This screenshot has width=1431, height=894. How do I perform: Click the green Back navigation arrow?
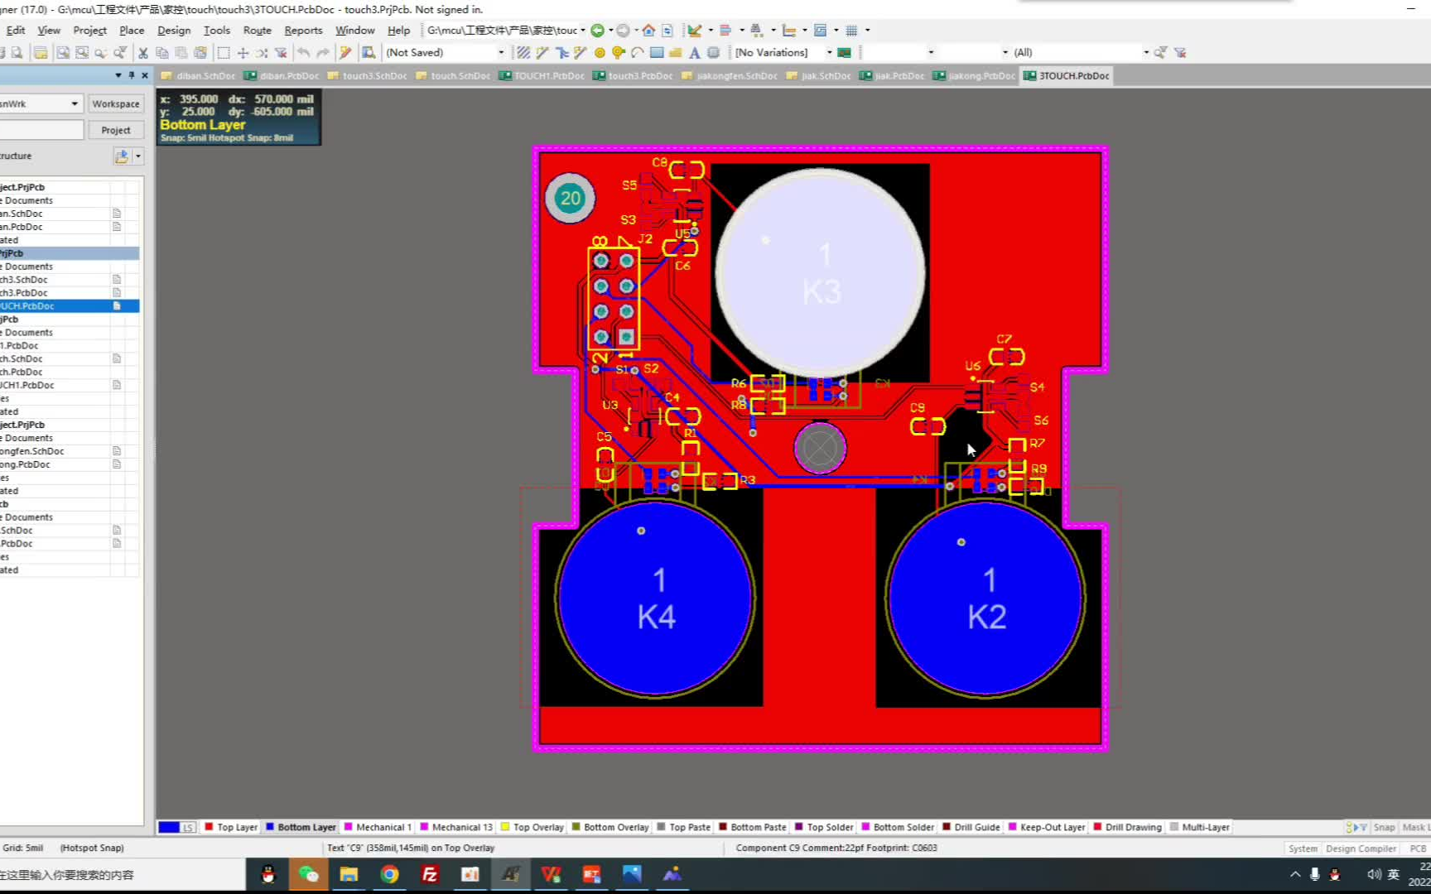click(597, 30)
